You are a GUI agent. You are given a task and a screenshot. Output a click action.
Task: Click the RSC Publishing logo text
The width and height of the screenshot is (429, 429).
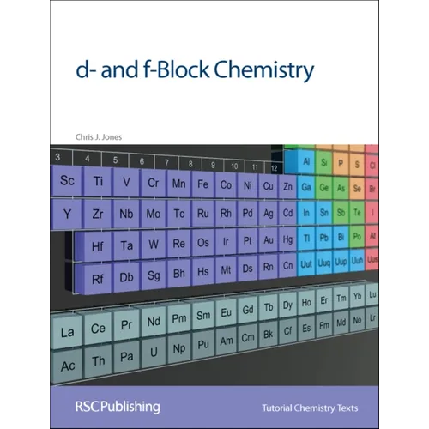tap(118, 407)
